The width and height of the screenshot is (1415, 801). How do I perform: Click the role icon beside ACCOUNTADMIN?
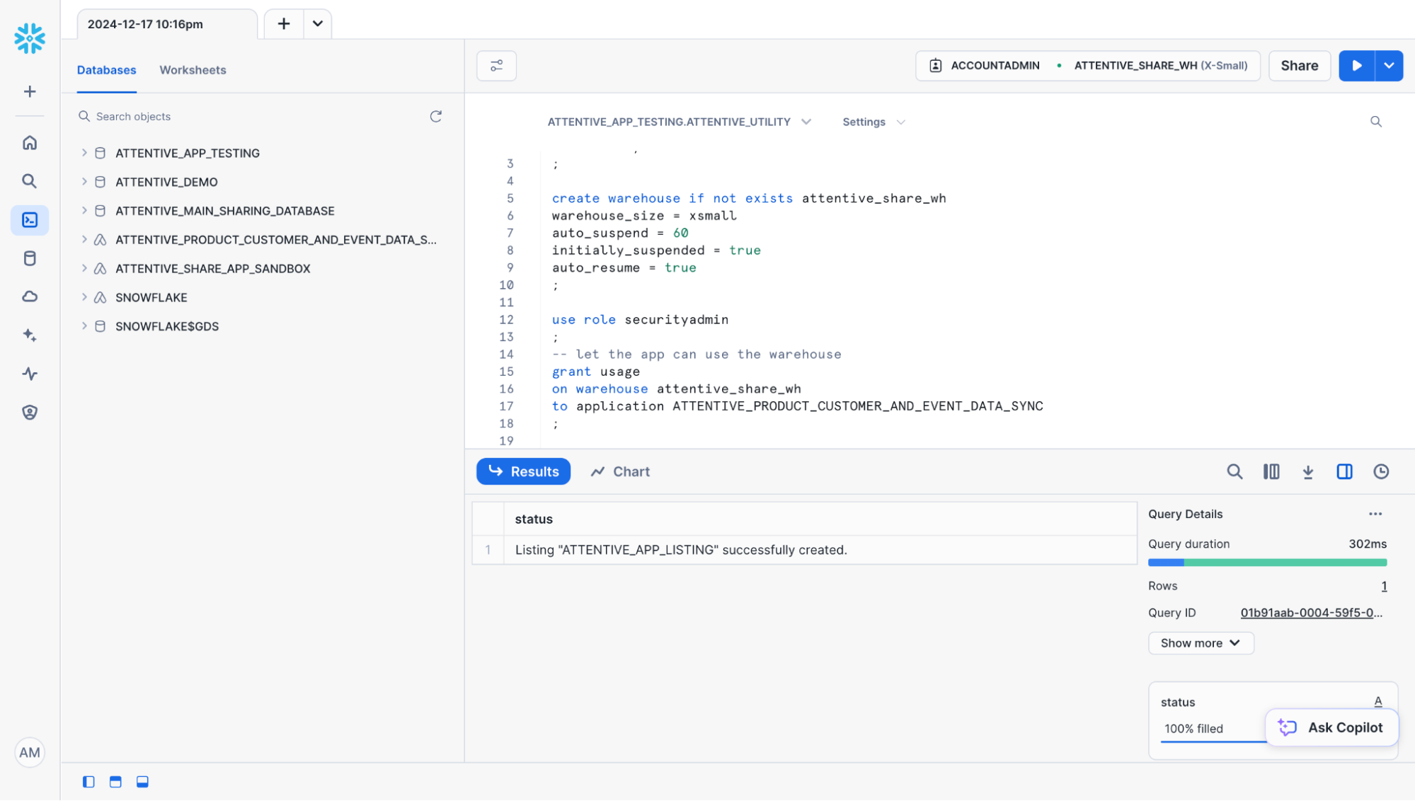point(935,66)
